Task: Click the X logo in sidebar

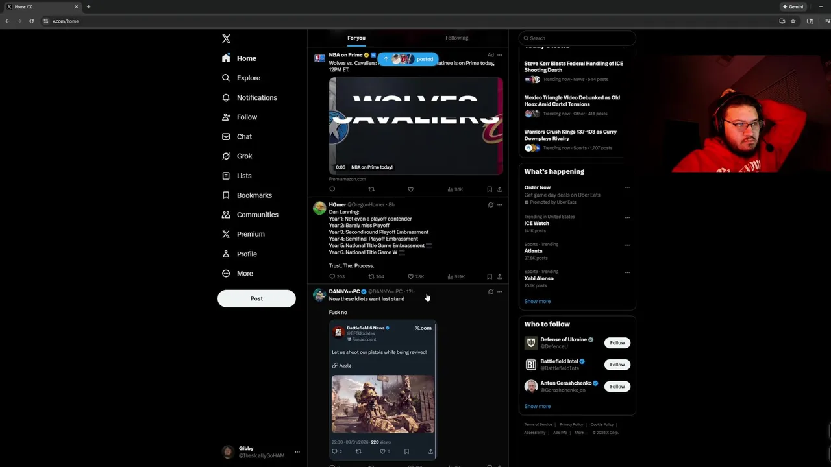Action: click(226, 39)
